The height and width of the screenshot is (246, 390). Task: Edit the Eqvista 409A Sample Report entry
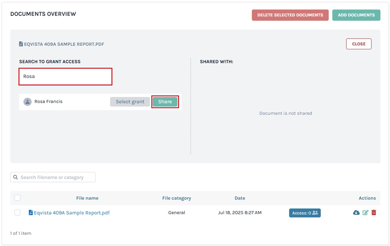(x=365, y=212)
